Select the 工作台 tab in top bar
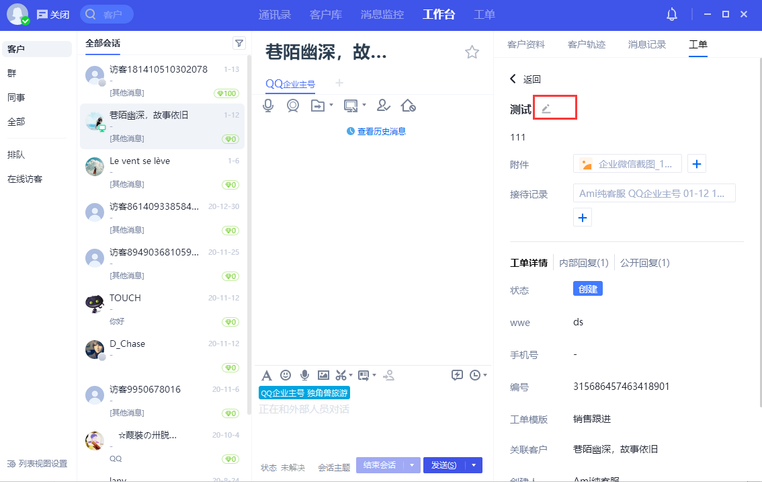This screenshot has height=482, width=762. pos(439,15)
